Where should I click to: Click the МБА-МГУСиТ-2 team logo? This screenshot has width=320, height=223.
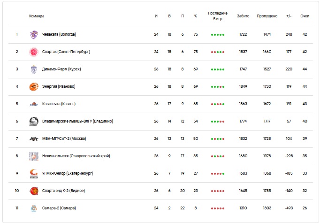coord(34,138)
